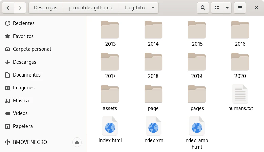Select the assets folder
Image resolution: width=264 pixels, height=152 pixels.
[110, 98]
